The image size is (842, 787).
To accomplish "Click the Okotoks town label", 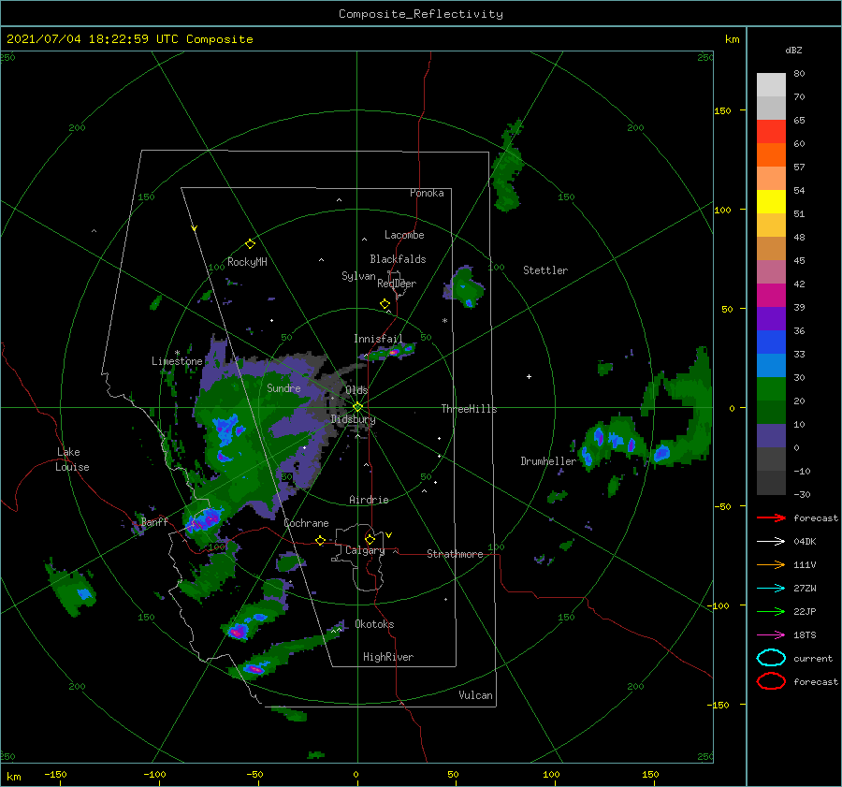I will 374,624.
